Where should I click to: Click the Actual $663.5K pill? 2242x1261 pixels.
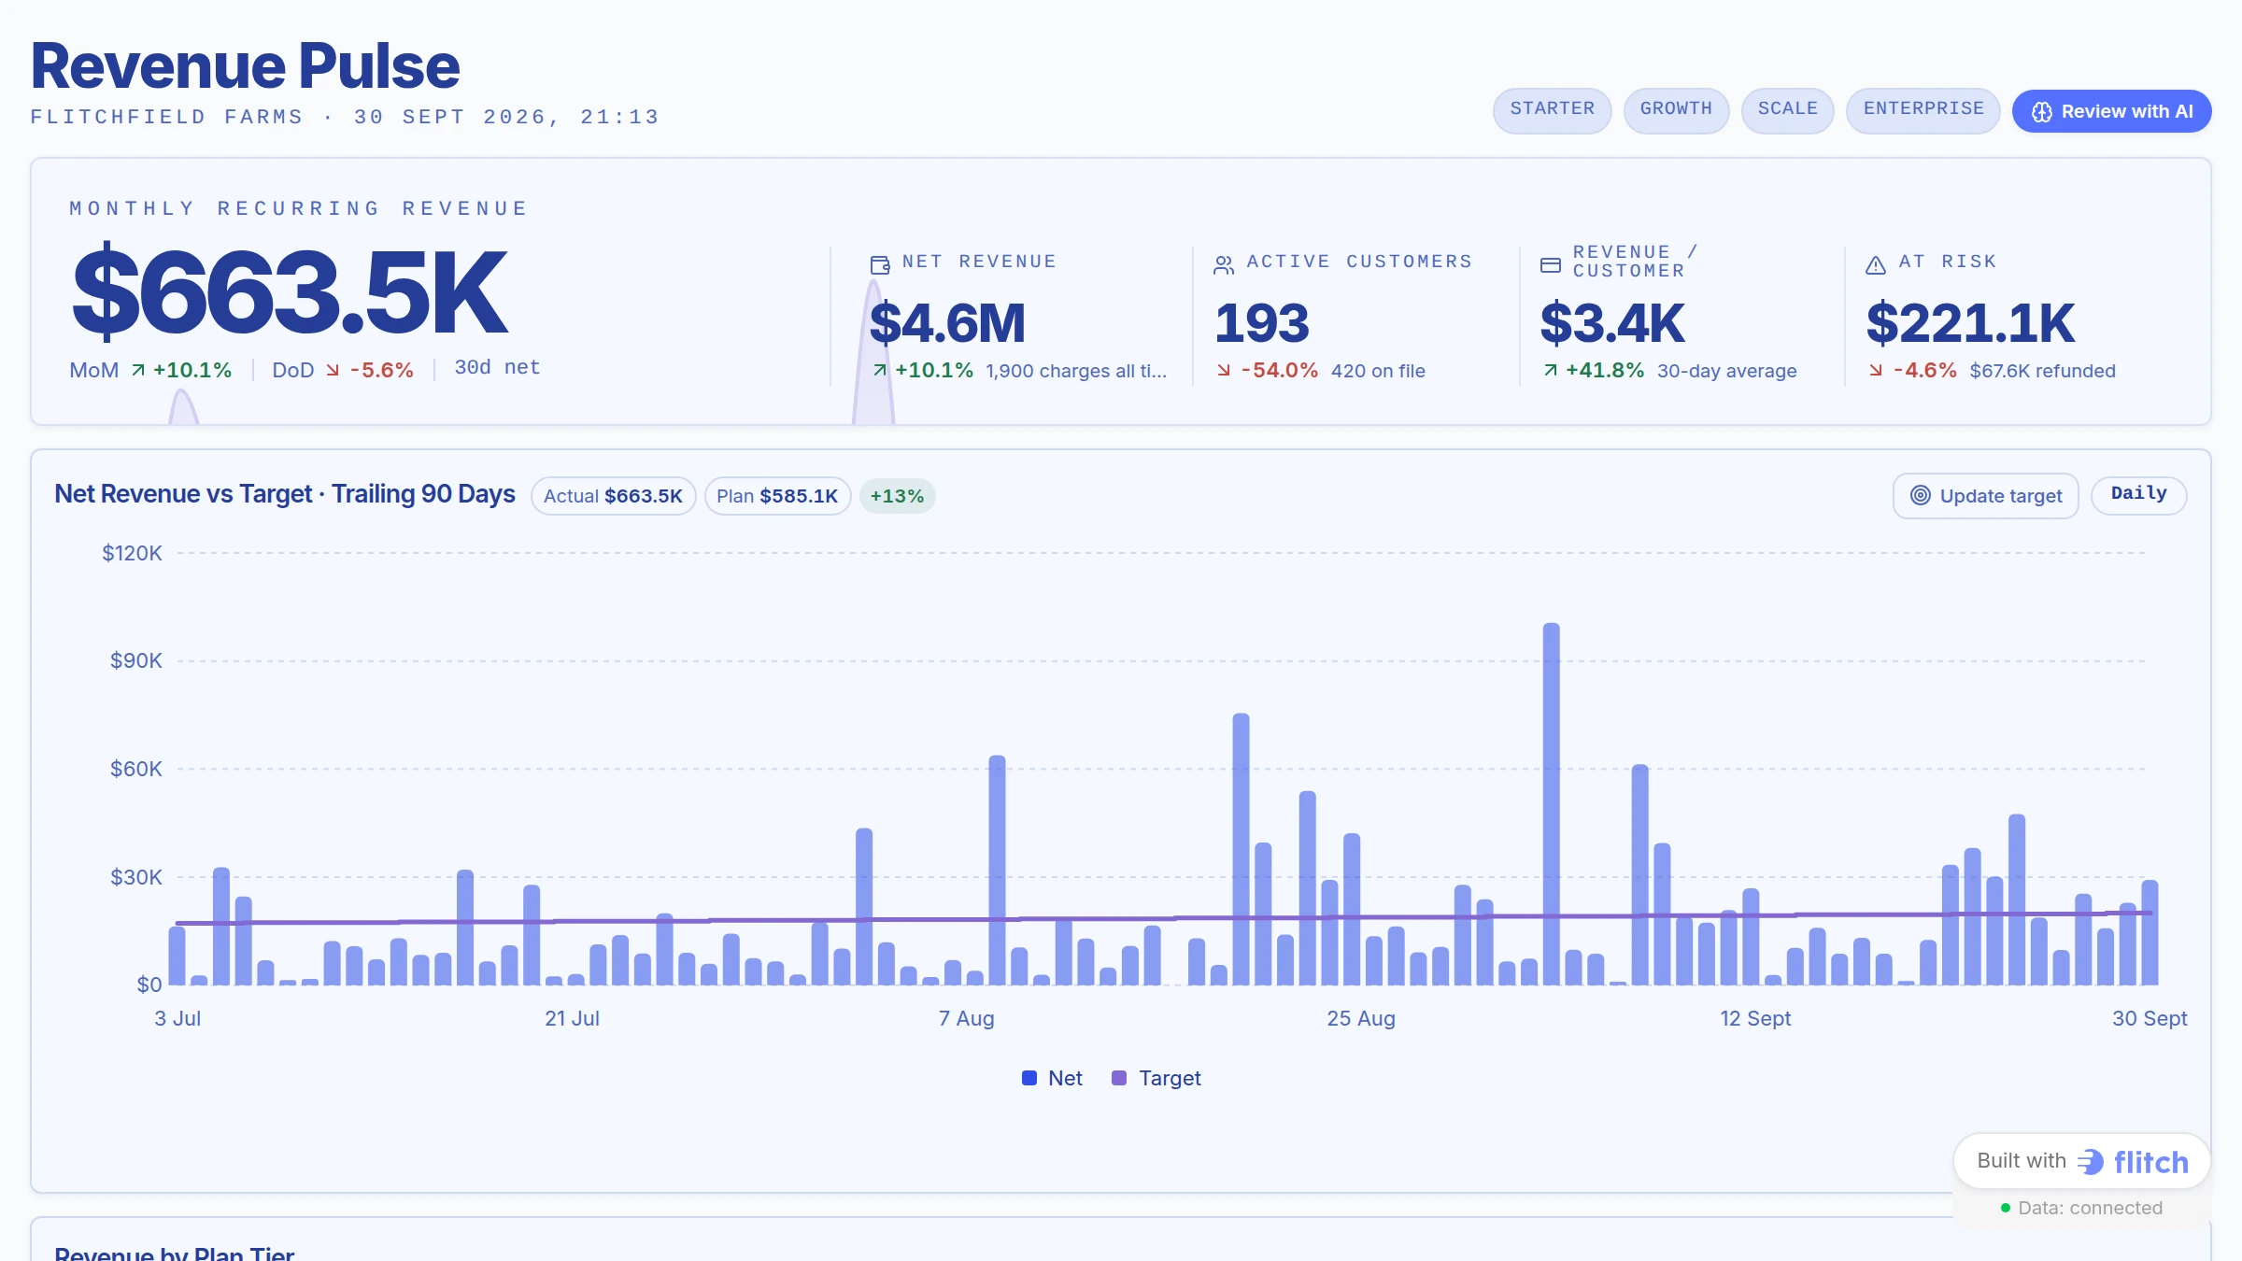coord(613,496)
